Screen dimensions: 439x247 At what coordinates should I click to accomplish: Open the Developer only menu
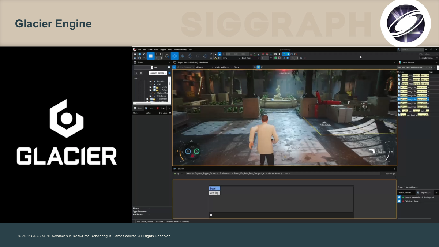(x=180, y=49)
